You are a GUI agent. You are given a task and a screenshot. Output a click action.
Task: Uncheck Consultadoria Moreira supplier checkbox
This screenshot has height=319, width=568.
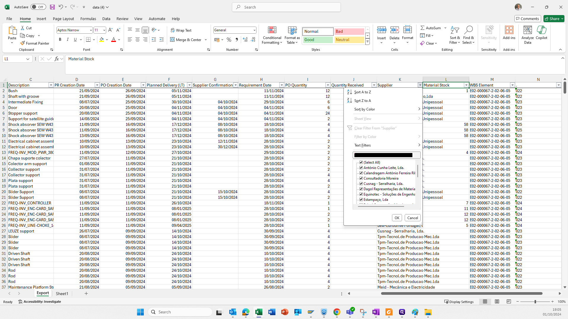(361, 178)
